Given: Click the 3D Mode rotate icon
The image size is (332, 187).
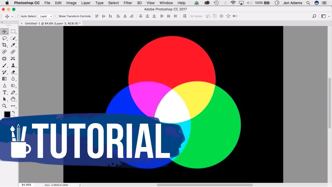Looking at the screenshot, I should click(x=208, y=16).
